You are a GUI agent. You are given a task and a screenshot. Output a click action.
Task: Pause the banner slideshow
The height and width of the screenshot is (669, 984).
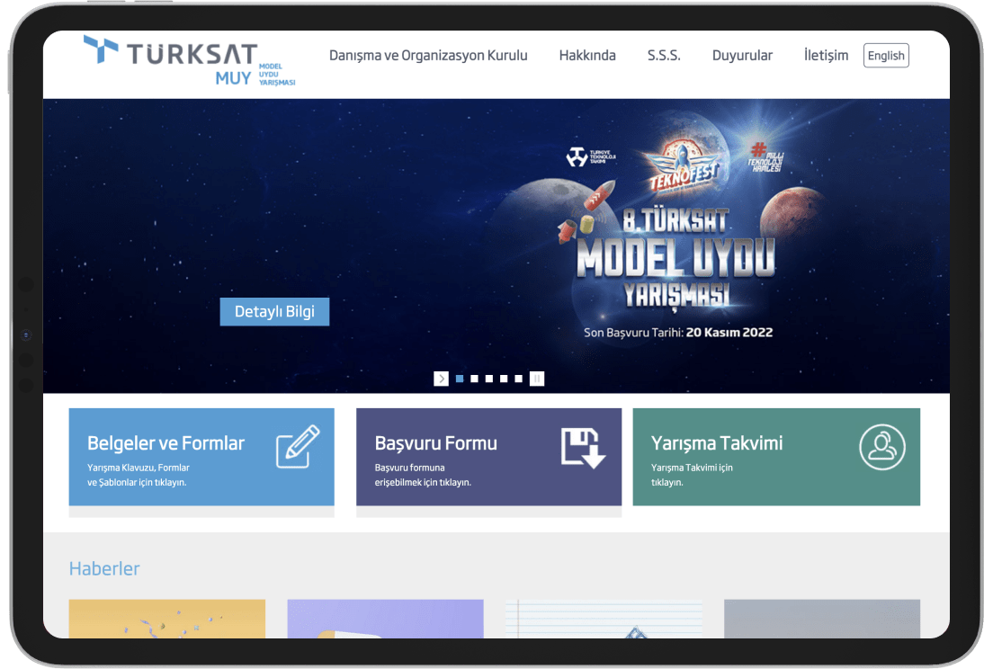[537, 379]
